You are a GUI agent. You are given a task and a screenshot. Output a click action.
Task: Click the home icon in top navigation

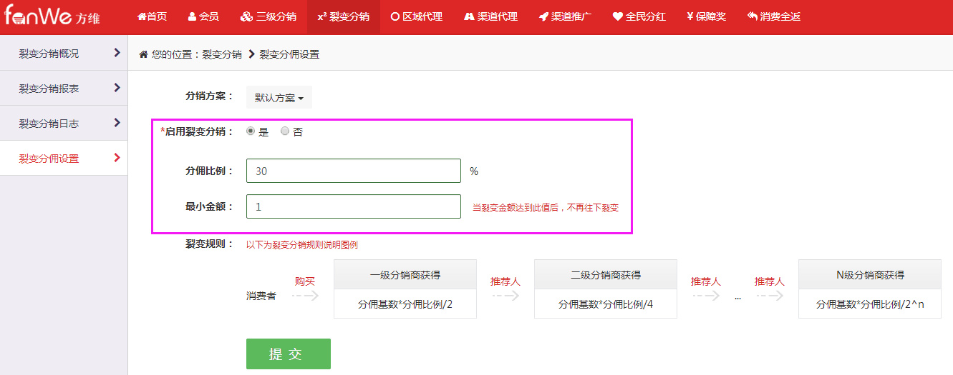(142, 16)
